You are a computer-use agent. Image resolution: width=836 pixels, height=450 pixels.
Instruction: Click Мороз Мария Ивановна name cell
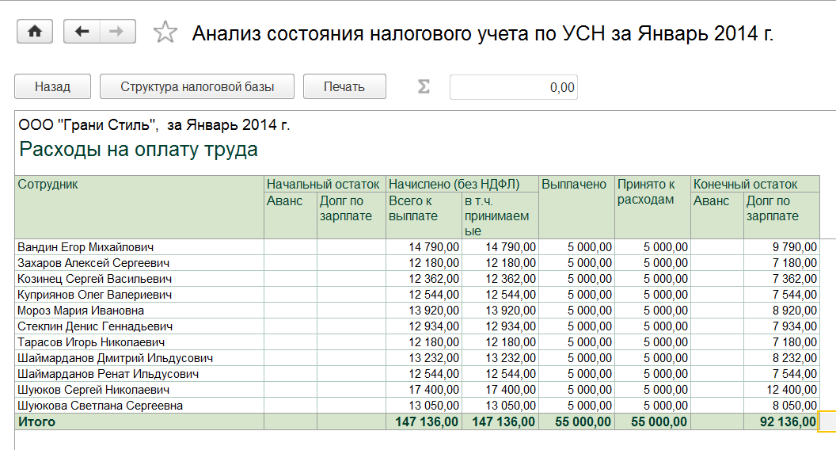(x=81, y=311)
